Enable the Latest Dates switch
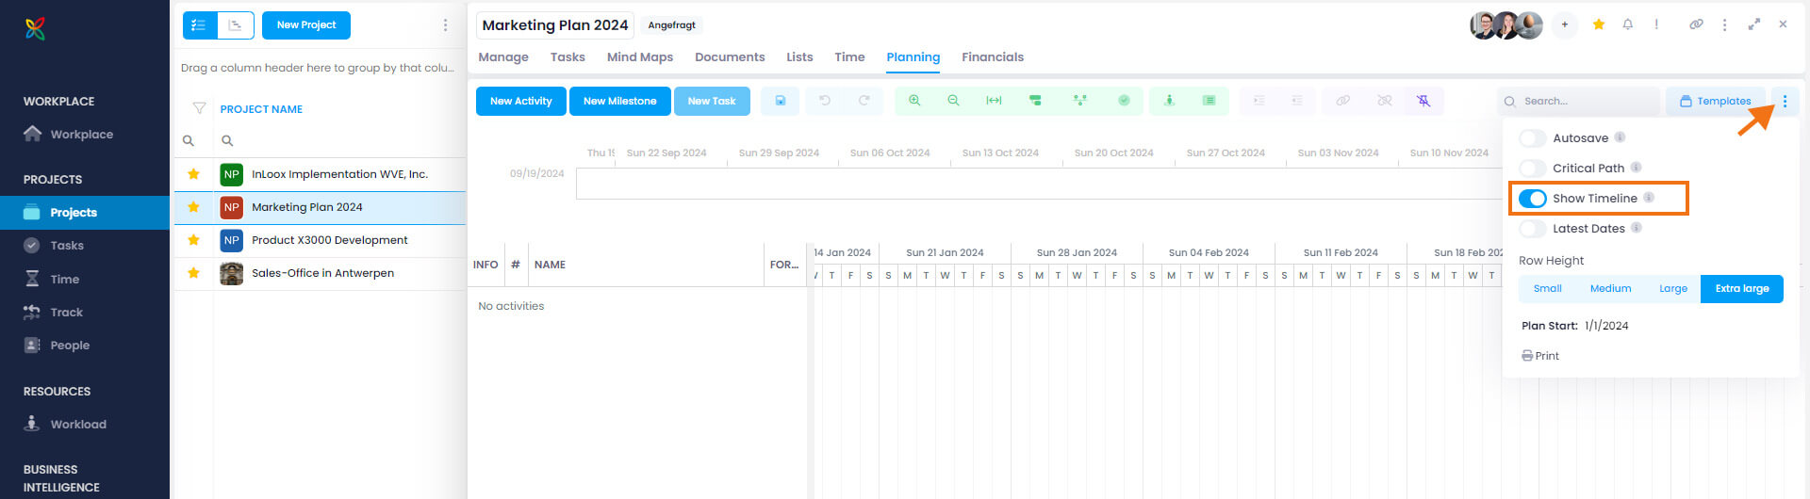 pyautogui.click(x=1533, y=229)
